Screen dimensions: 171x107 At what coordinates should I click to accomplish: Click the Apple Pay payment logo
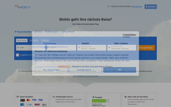point(44,105)
